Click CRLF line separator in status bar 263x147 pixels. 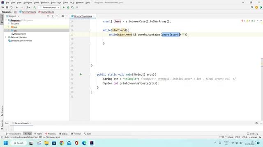238,137
